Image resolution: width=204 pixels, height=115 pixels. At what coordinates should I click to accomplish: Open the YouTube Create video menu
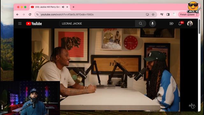click(x=171, y=24)
